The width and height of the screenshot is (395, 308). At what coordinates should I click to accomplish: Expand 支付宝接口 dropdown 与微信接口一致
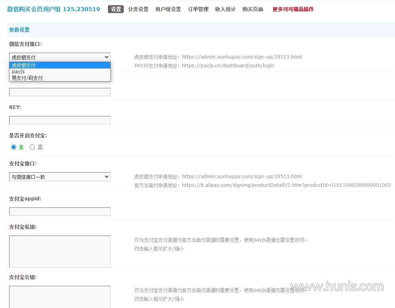point(60,177)
